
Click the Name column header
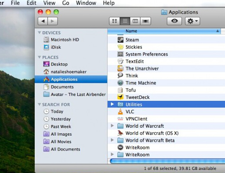pos(164,31)
